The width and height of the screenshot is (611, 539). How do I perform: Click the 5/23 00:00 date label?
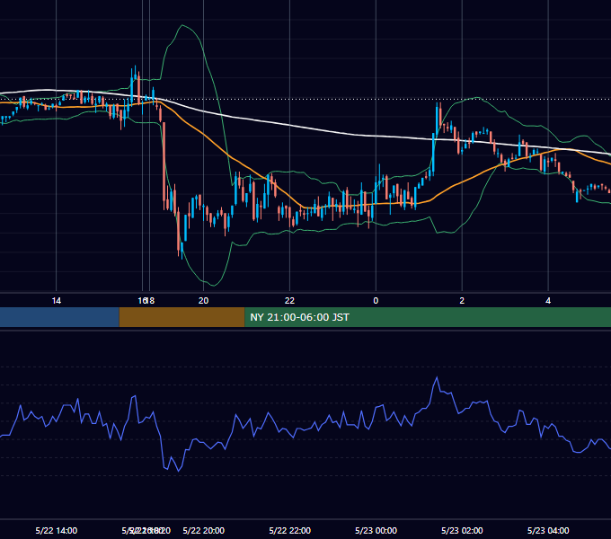(376, 530)
